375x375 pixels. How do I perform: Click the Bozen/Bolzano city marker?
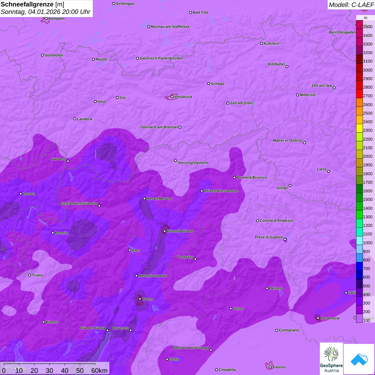pos(164,231)
